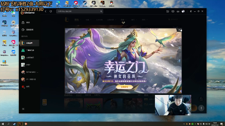Open the WeGame desktop shortcut
This screenshot has width=225, height=126.
point(102,4)
